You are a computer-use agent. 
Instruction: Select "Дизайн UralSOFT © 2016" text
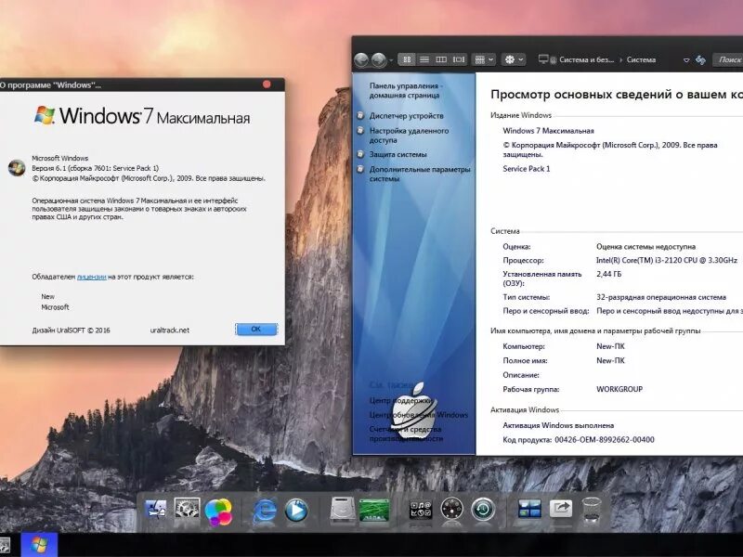72,330
